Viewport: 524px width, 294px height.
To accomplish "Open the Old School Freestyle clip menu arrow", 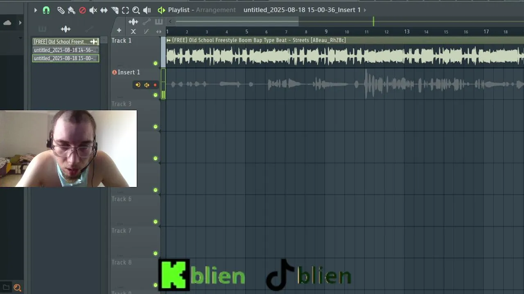I will pos(169,40).
